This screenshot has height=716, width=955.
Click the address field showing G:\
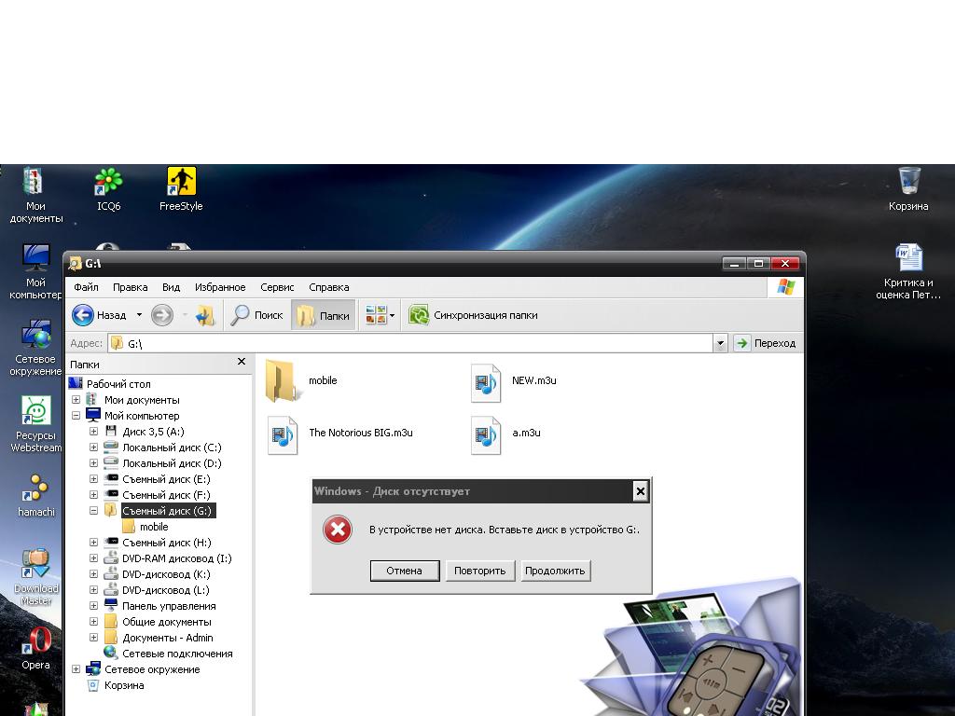pos(410,343)
